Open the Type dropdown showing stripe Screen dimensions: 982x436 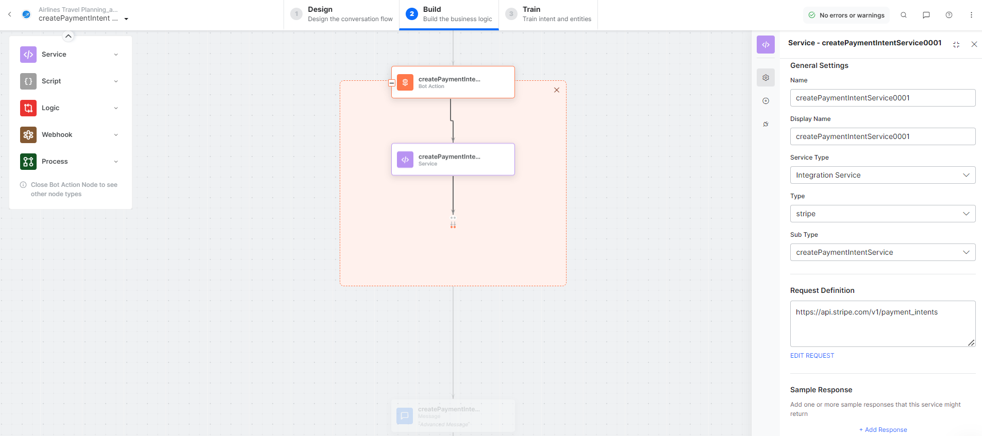[x=882, y=214]
